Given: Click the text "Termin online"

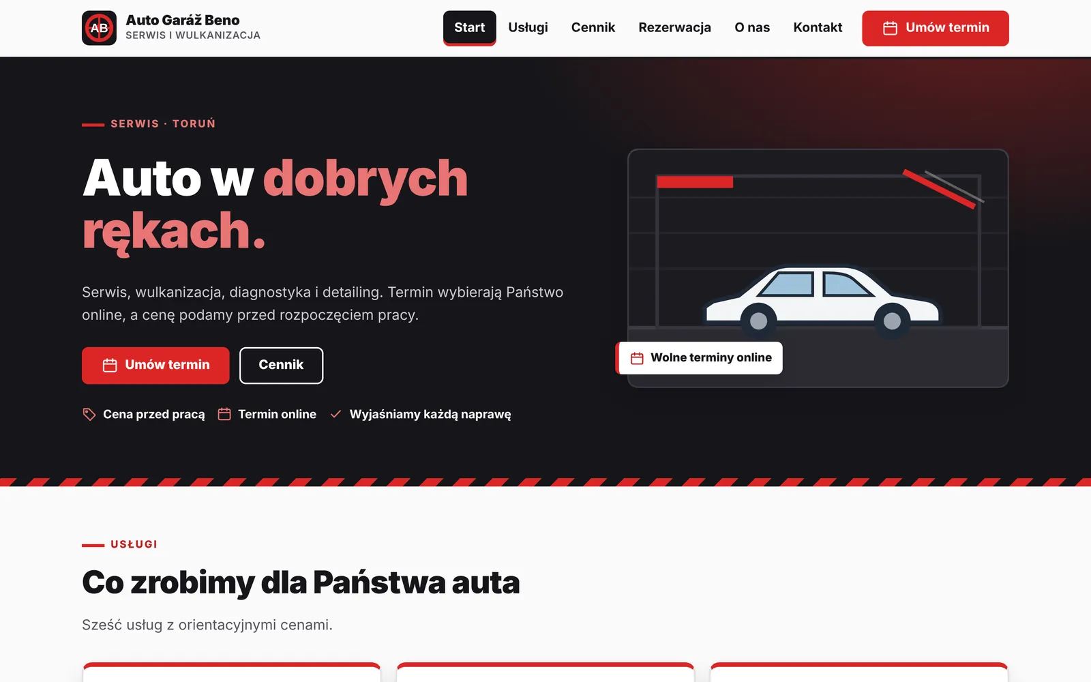Looking at the screenshot, I should pos(277,414).
